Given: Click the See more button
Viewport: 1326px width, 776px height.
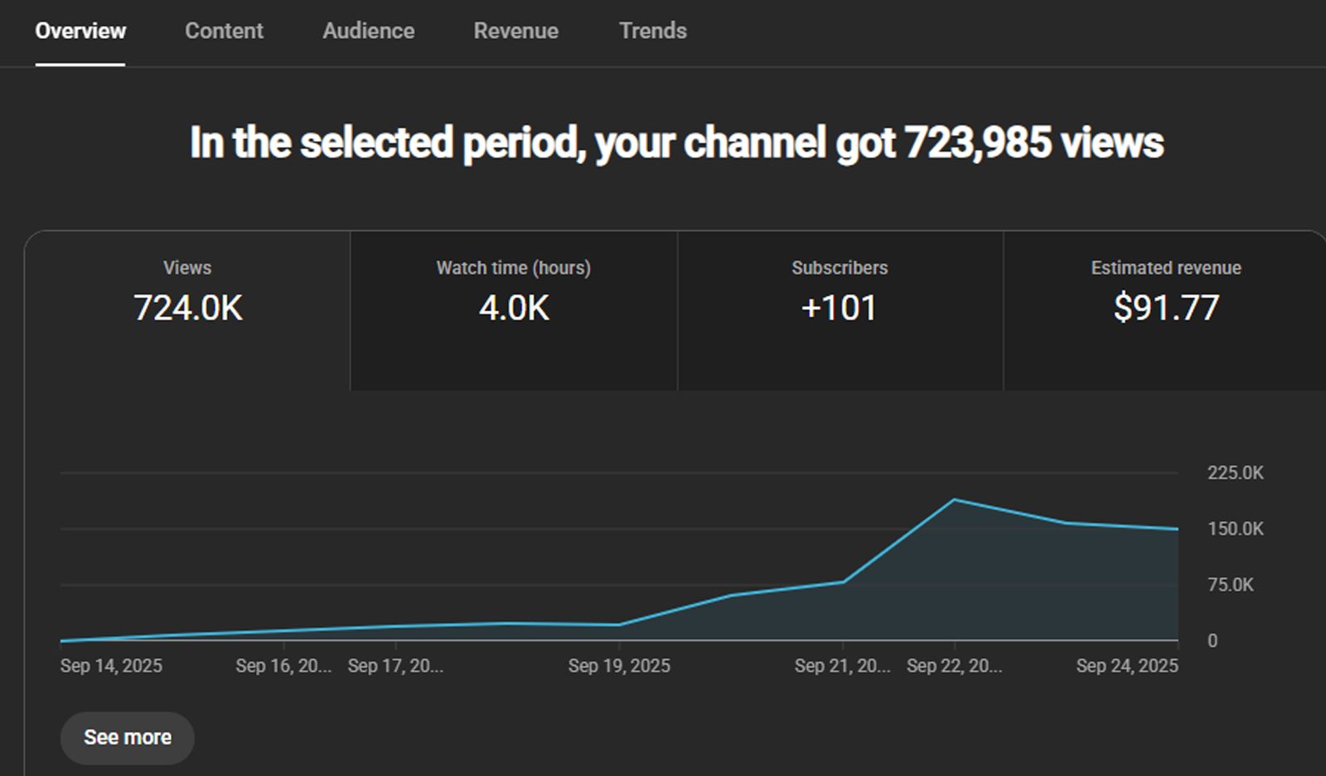Looking at the screenshot, I should click(x=127, y=737).
